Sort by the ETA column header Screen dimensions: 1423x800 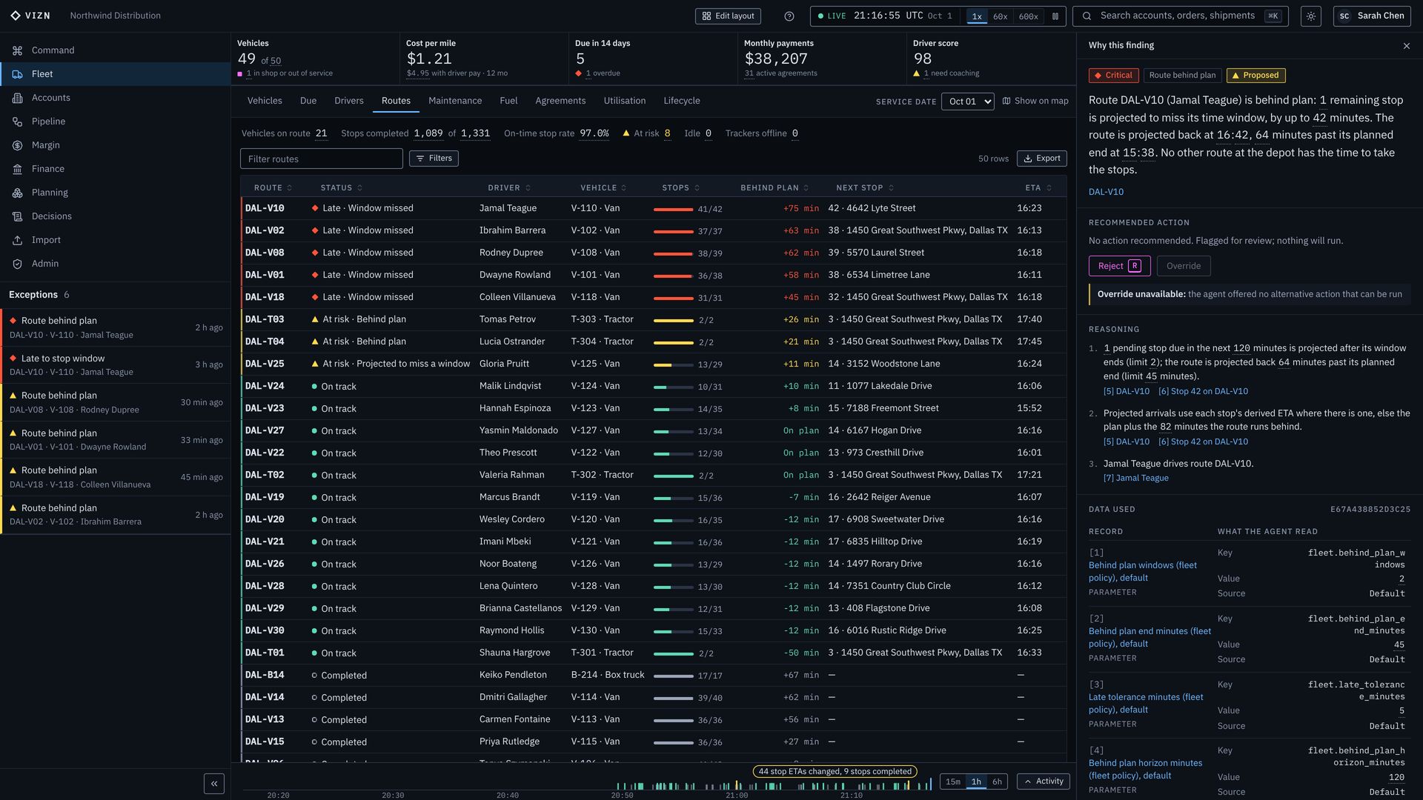tap(1038, 188)
